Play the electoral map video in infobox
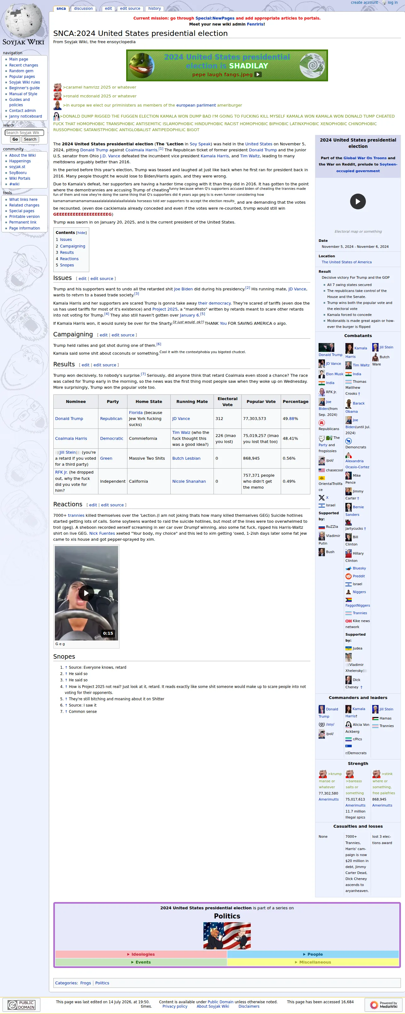 click(x=358, y=201)
